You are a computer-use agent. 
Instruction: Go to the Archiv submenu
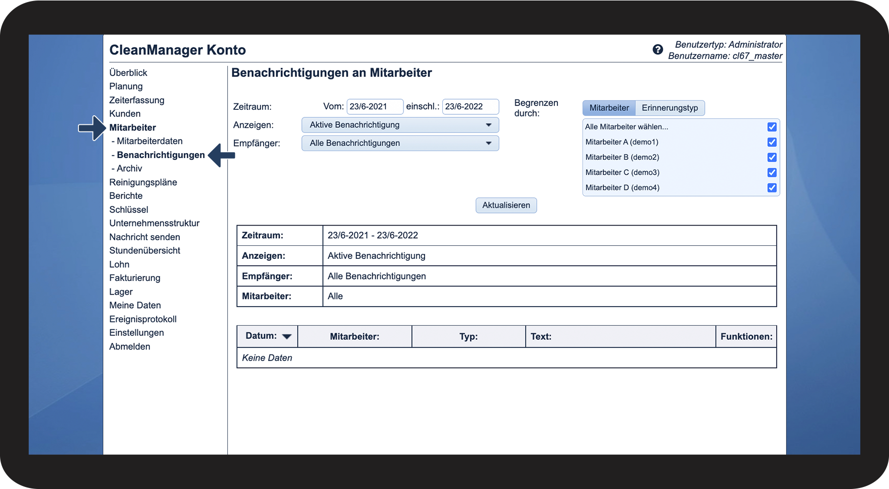click(x=129, y=168)
